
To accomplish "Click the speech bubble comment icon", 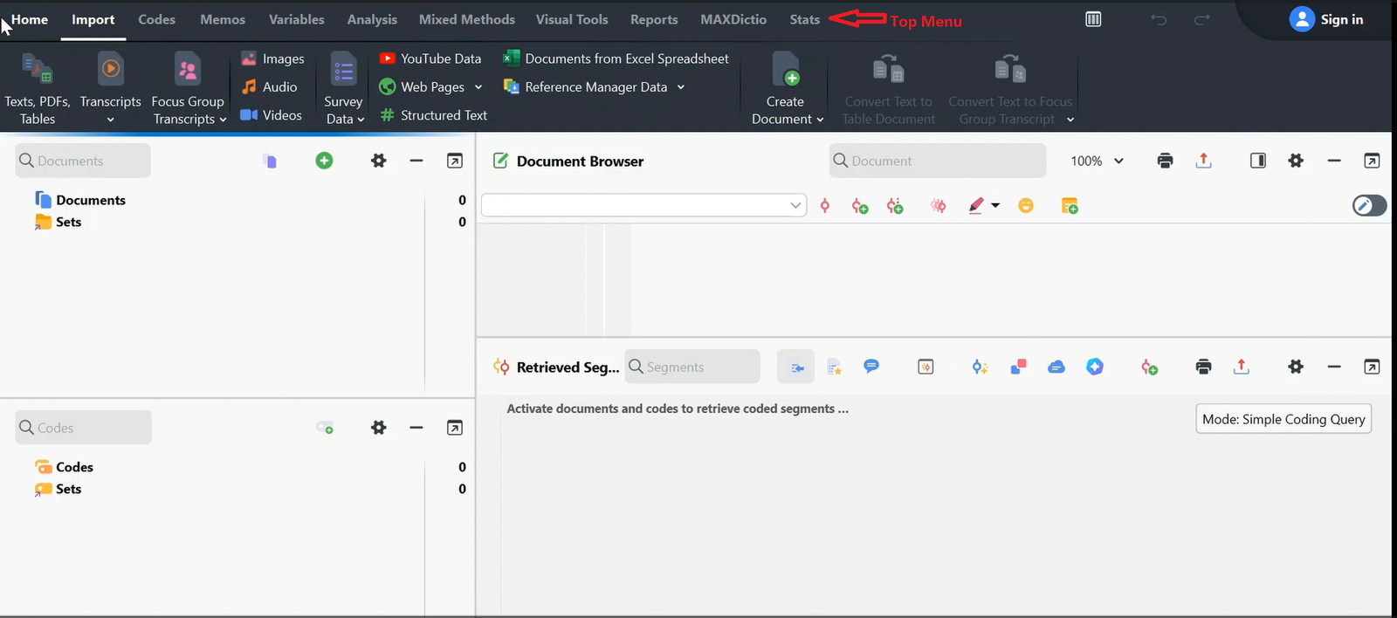I will tap(871, 367).
